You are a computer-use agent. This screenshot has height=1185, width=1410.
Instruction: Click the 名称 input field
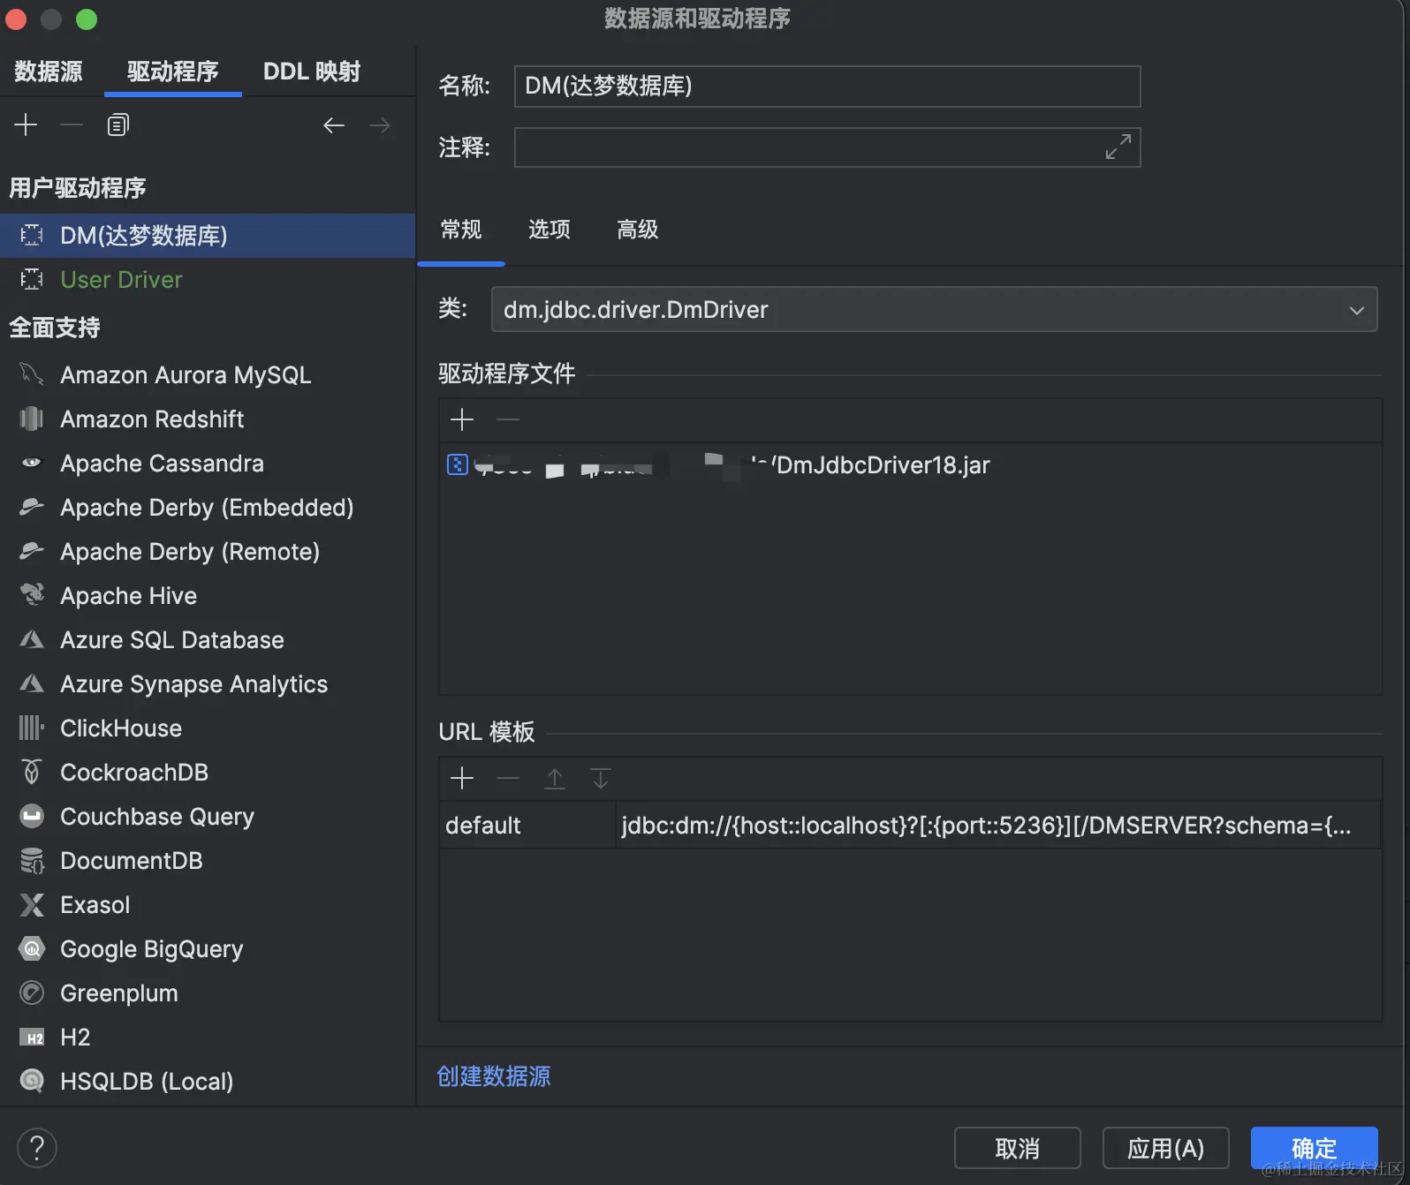[827, 86]
